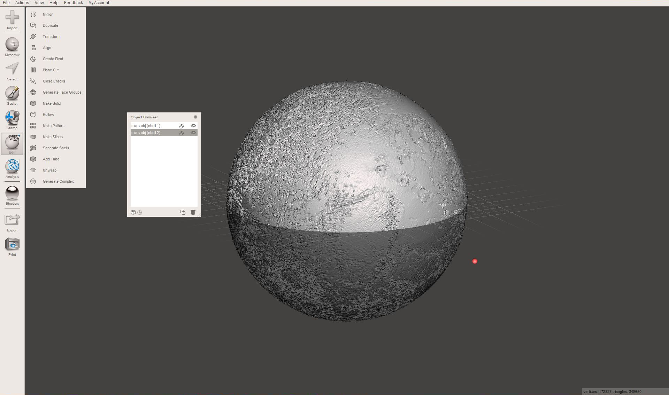This screenshot has width=669, height=395.
Task: Toggle target icon for mars.obj (shell 1)
Action: (182, 126)
